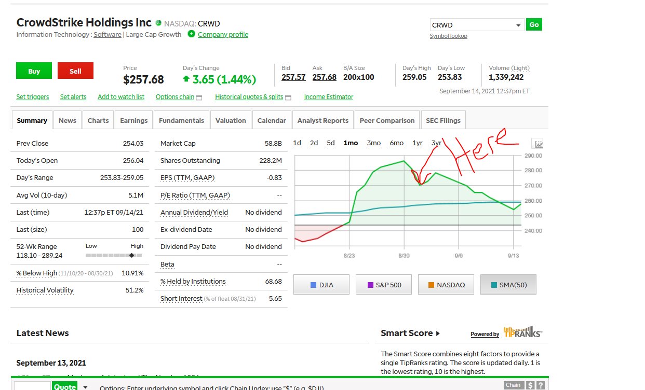Open the Company profile link
Image resolution: width=645 pixels, height=390 pixels.
[223, 35]
